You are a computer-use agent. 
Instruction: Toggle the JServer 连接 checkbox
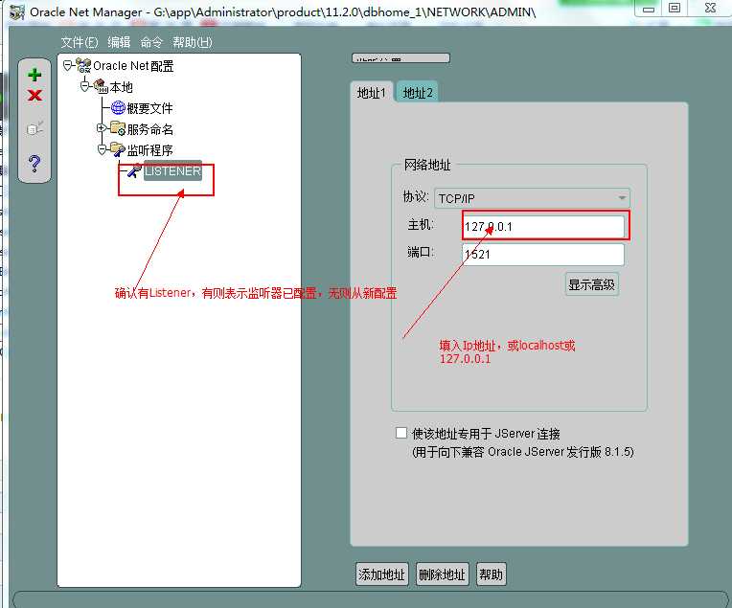(401, 433)
